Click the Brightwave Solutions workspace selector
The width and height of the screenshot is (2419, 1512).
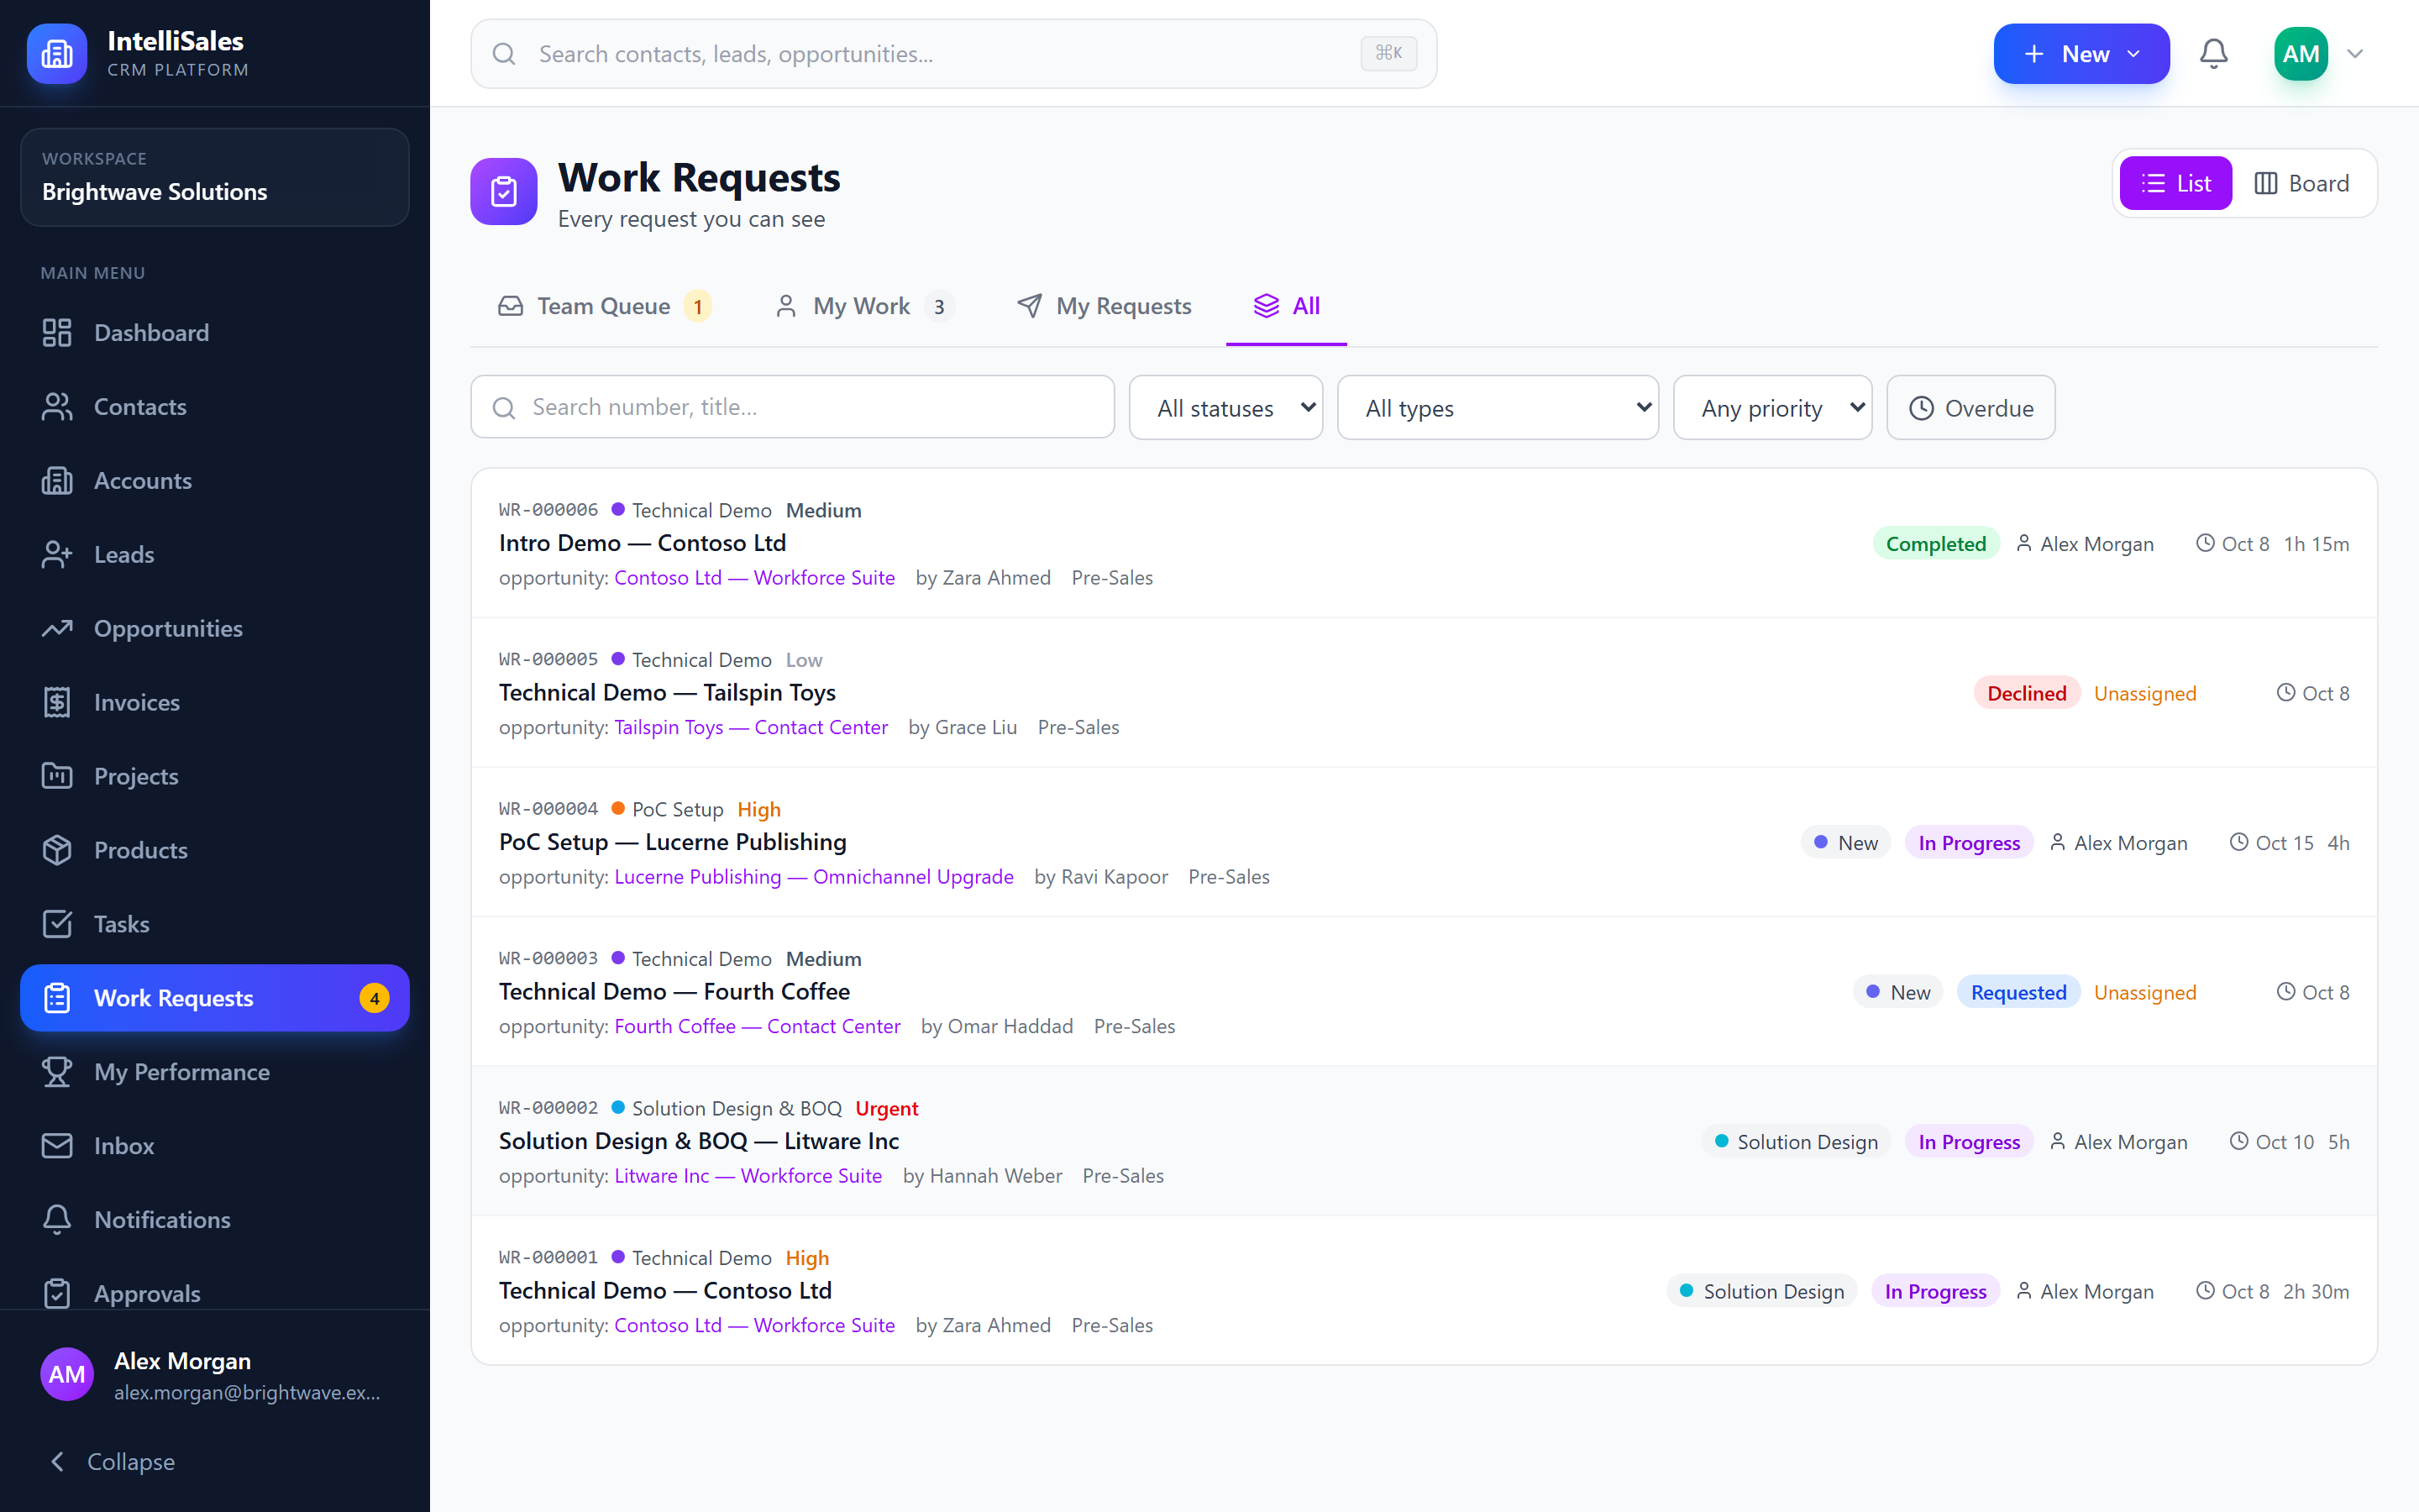(215, 177)
